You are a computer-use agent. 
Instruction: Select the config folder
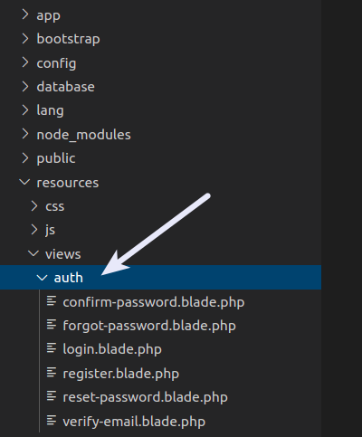pyautogui.click(x=160, y=62)
